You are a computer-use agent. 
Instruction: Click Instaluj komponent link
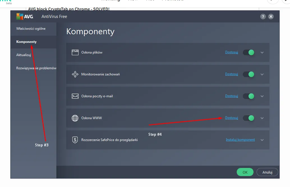[240, 140]
